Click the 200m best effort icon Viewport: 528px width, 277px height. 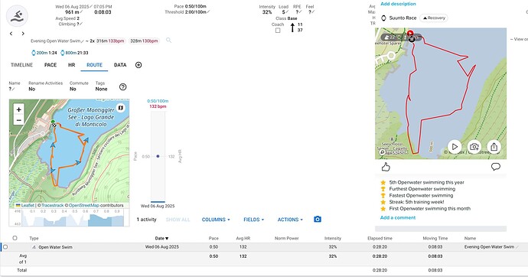pyautogui.click(x=34, y=53)
